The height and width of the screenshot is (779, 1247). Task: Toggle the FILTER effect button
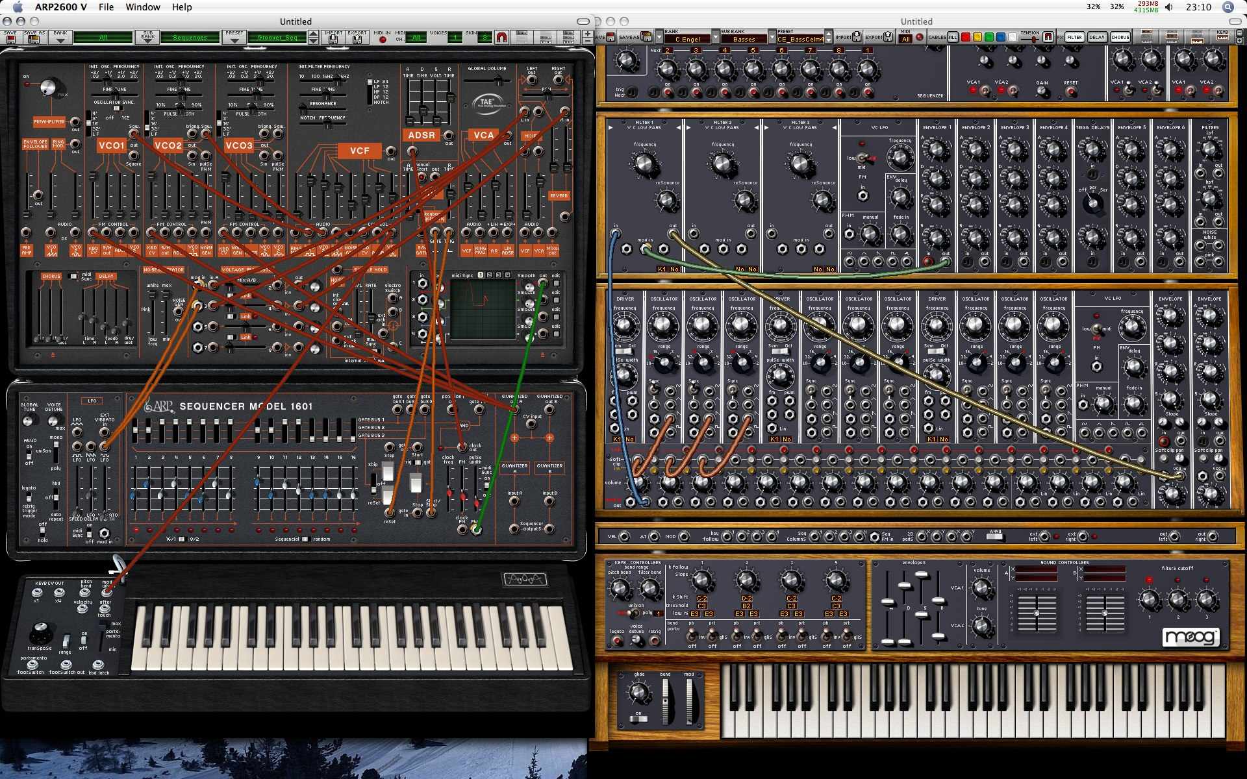click(x=1074, y=37)
